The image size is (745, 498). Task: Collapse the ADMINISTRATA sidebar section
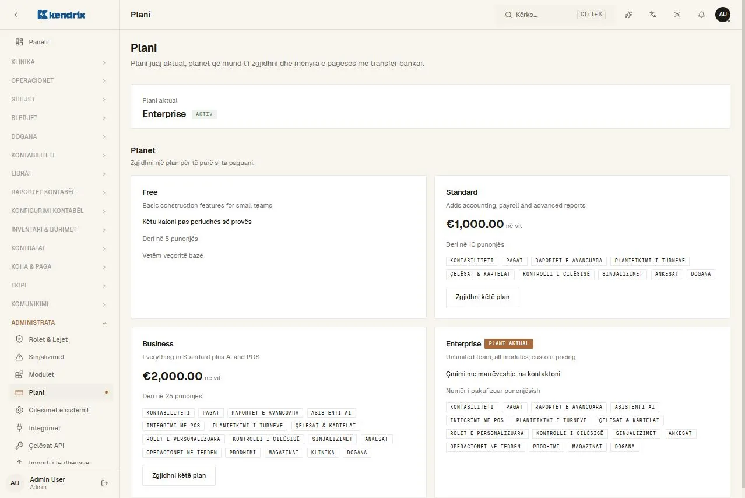pos(59,322)
